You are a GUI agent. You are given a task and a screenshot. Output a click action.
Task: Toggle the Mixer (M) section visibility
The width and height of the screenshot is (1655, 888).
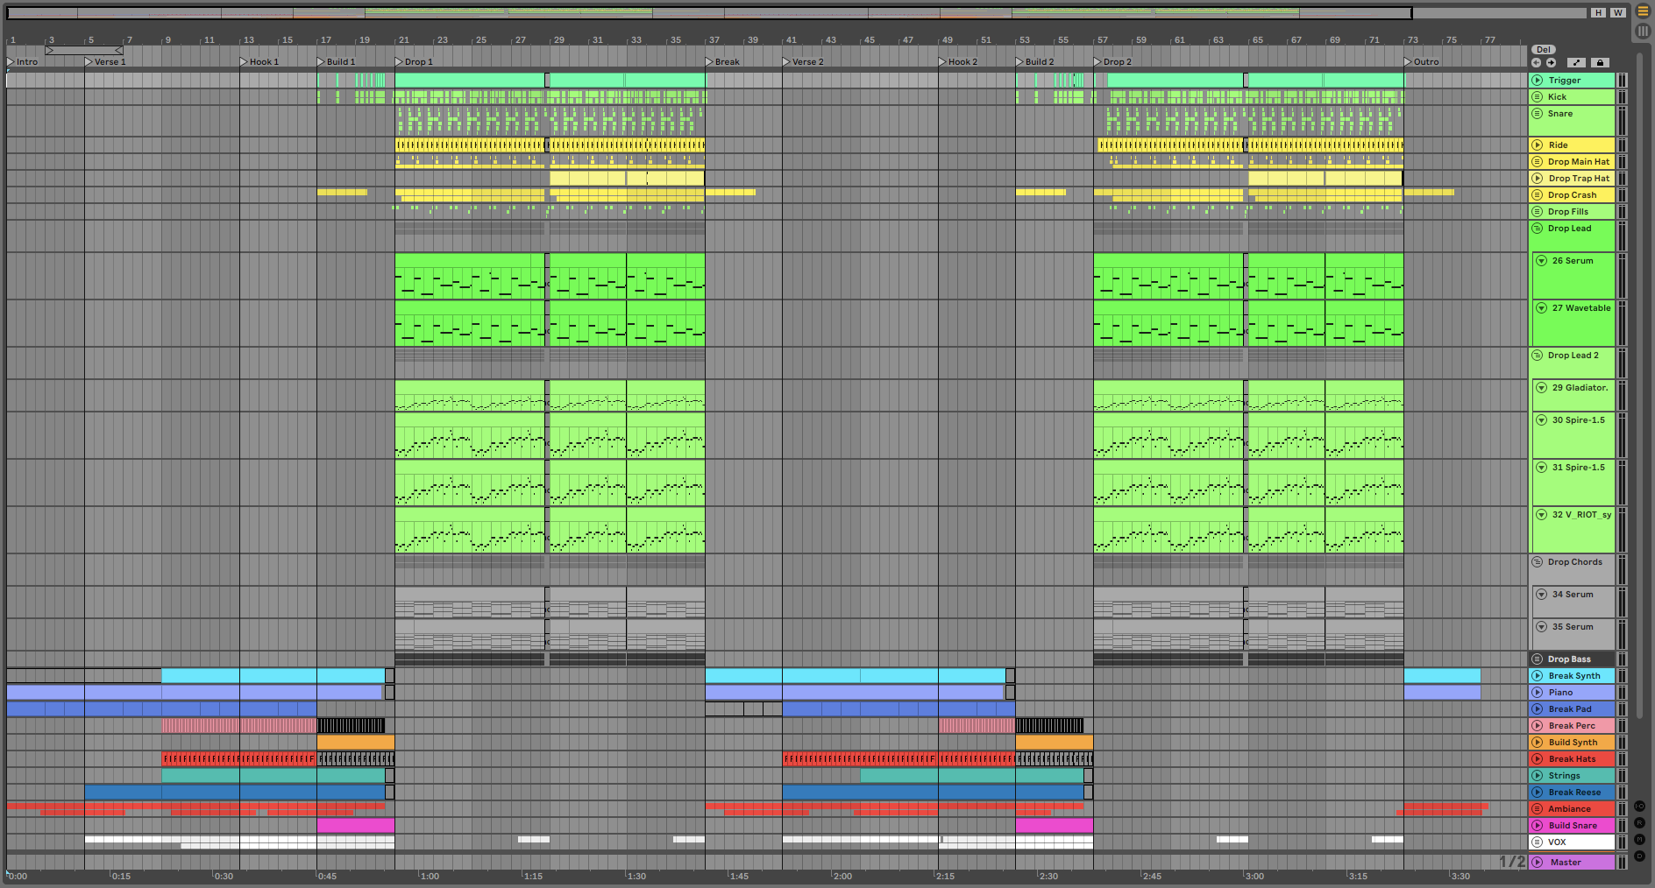point(1639,840)
